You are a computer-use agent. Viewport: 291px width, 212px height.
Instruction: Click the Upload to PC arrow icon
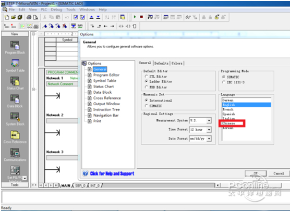pyautogui.click(x=91, y=17)
